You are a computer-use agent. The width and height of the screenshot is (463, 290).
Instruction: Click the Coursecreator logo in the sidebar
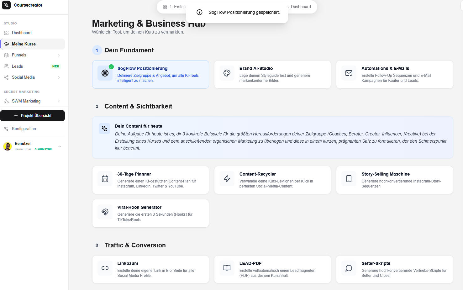(x=6, y=5)
